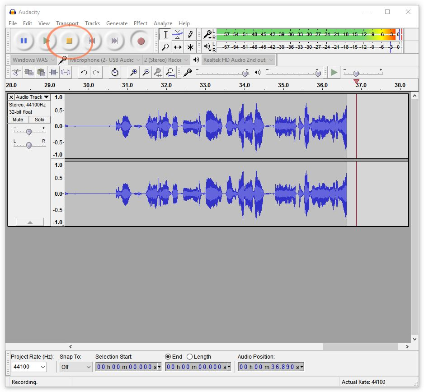The width and height of the screenshot is (424, 392).
Task: Open the Realtek HD Audio playback device dropdown
Action: 239,60
